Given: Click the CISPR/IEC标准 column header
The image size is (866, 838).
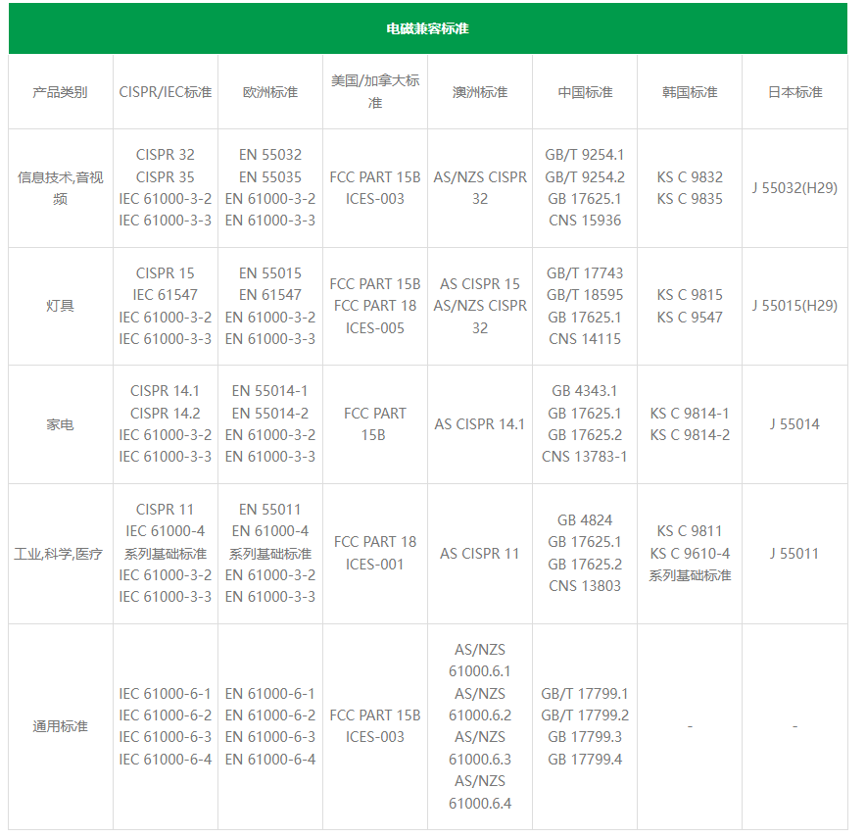Looking at the screenshot, I should coord(165,92).
